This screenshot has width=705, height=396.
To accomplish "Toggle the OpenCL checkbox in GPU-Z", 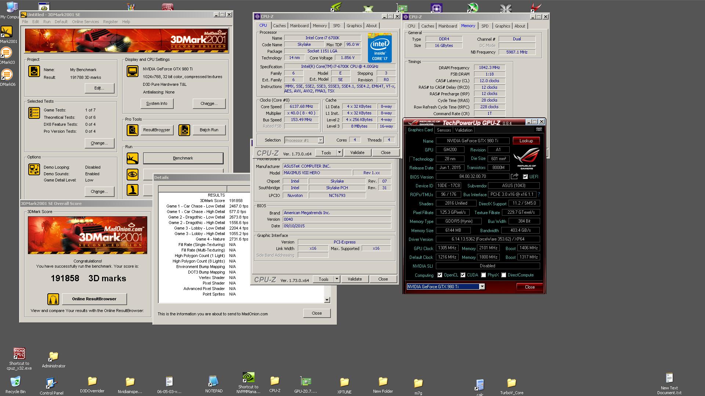I will pyautogui.click(x=440, y=275).
